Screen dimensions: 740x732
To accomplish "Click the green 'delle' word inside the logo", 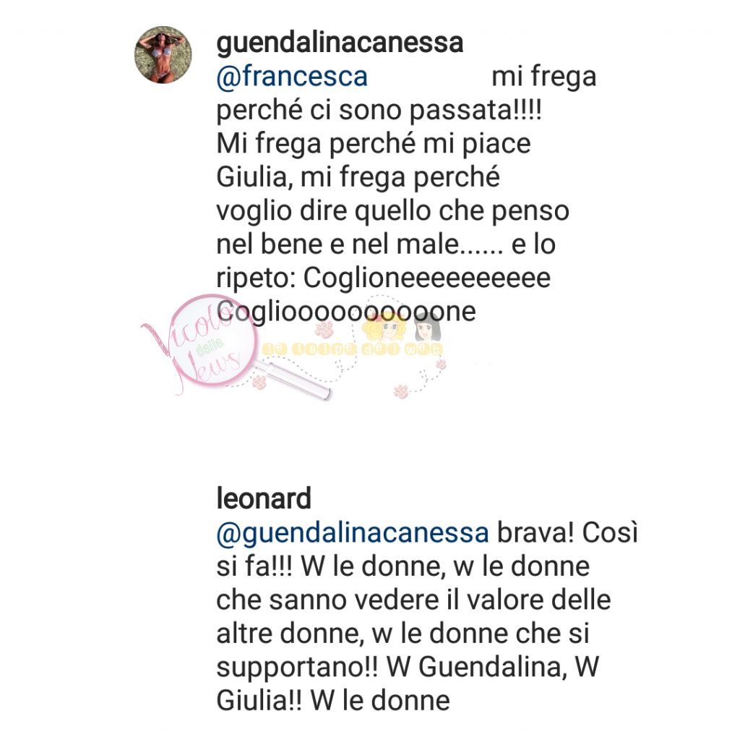I will click(x=210, y=348).
